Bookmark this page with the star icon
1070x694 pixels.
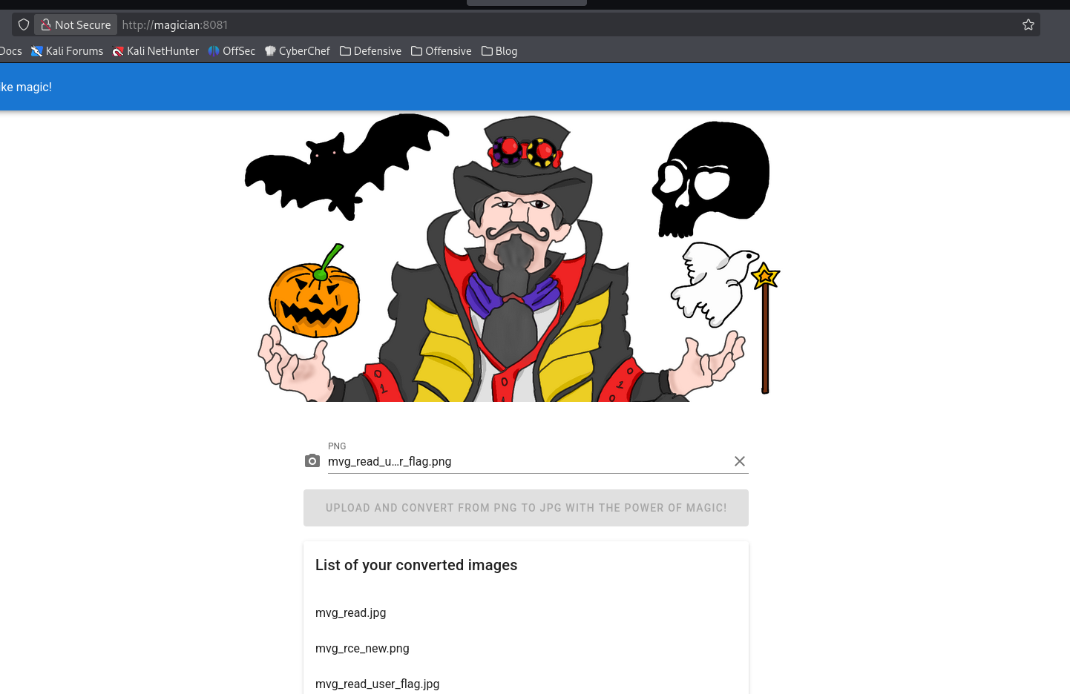click(1028, 24)
